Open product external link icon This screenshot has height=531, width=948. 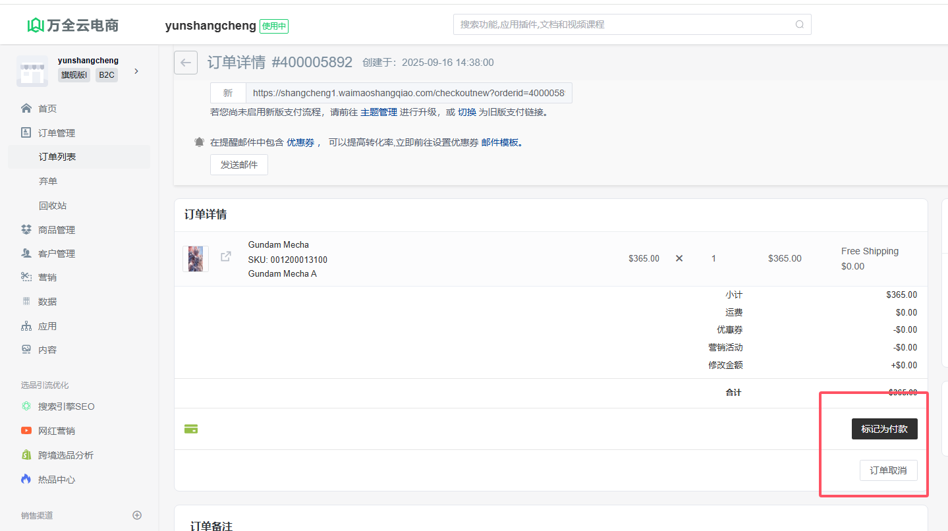point(226,256)
